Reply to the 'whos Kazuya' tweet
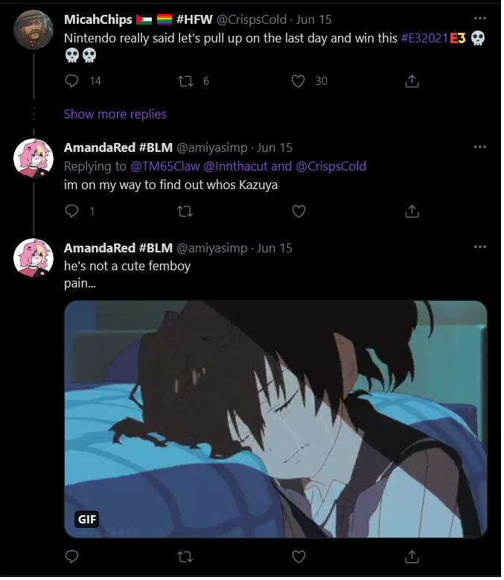The image size is (504, 580). (x=71, y=211)
